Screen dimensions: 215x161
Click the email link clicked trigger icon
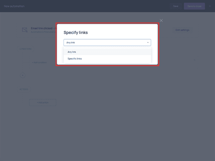(25, 30)
